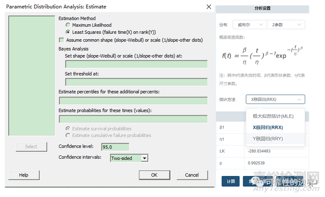Select Least Squares estimation method
The image size is (325, 197).
tap(68, 32)
